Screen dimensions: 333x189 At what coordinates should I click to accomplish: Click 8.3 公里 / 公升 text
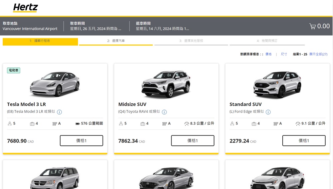coord(202,123)
